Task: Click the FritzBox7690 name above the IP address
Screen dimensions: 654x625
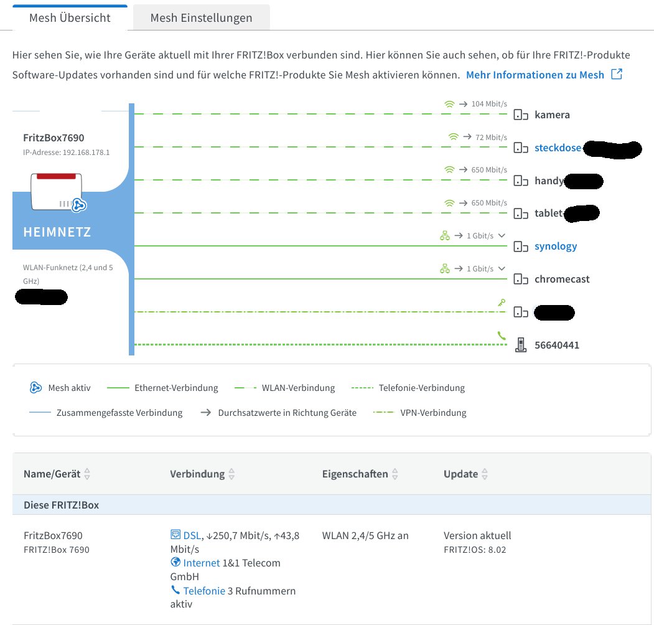Action: 54,138
